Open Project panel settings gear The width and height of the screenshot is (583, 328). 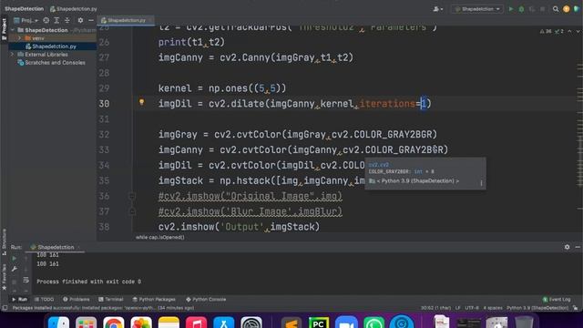point(80,20)
